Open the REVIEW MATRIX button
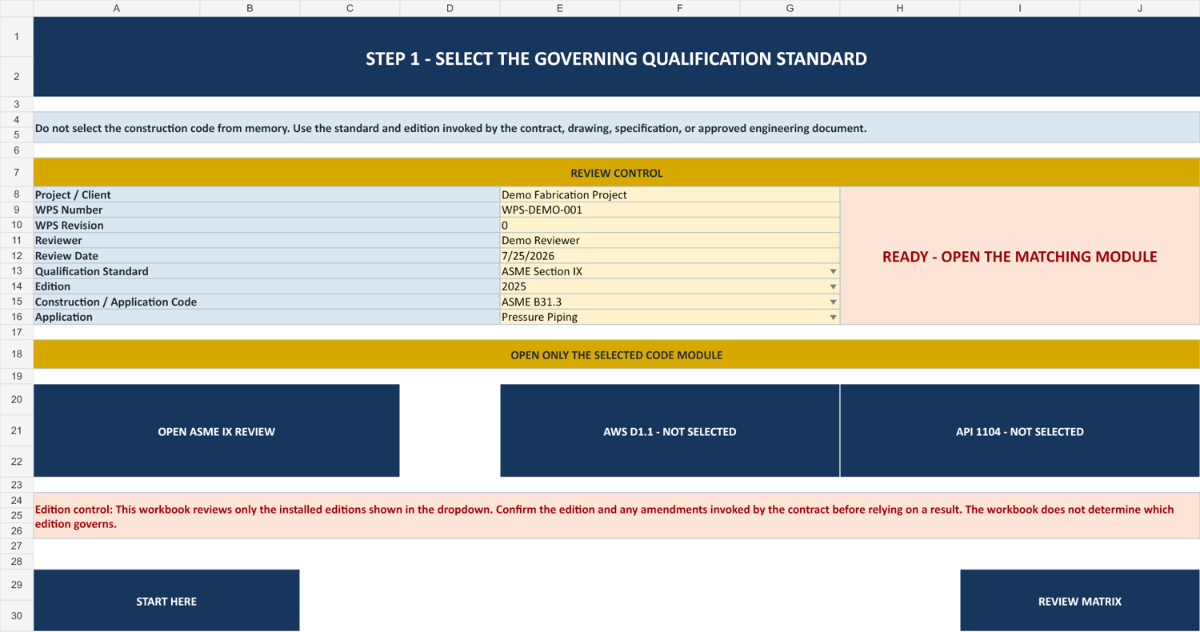Screen dimensions: 1200x632 pos(1080,601)
